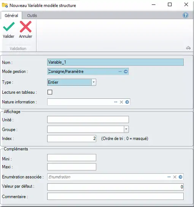194x207 pixels.
Task: Open the ellipsis browse icon for Enumération associée
Action: tap(169, 177)
